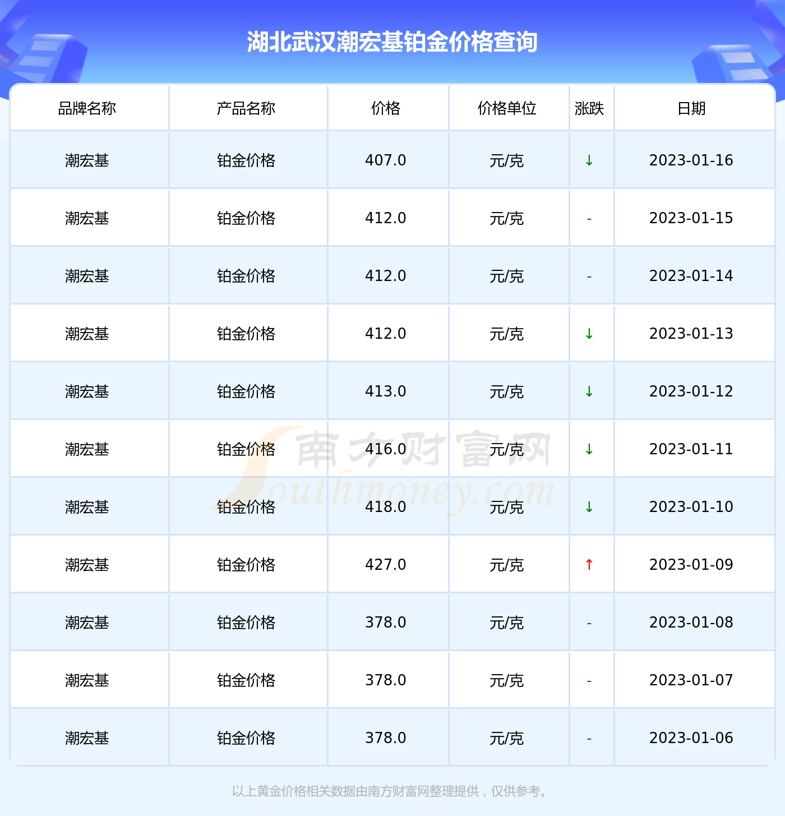Click price 416.0
The width and height of the screenshot is (785, 816).
(386, 449)
